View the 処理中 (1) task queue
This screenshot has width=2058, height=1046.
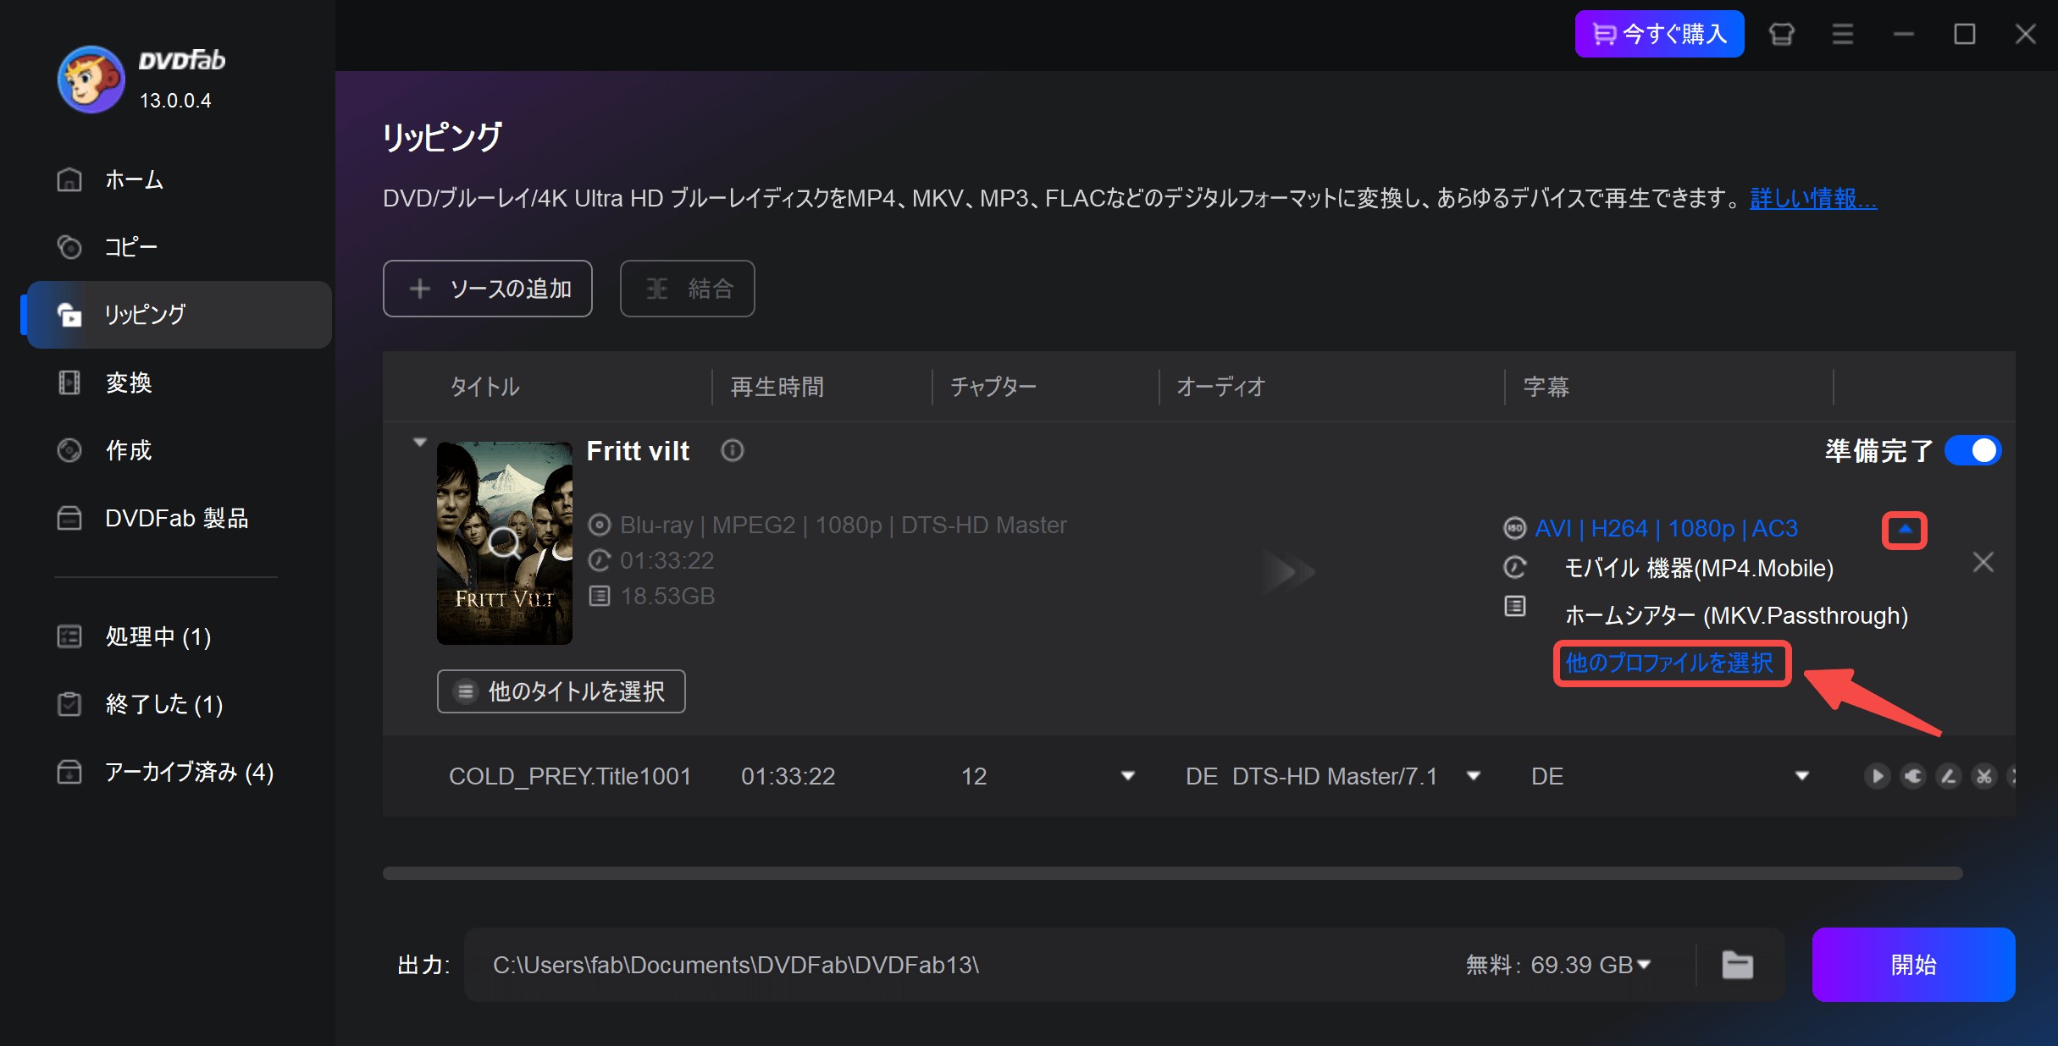[x=178, y=636]
